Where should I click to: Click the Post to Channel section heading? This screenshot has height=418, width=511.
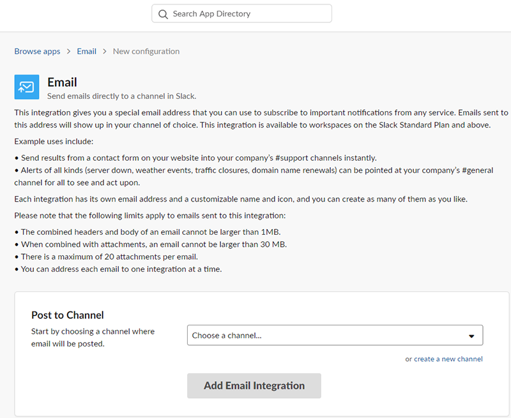(x=67, y=315)
